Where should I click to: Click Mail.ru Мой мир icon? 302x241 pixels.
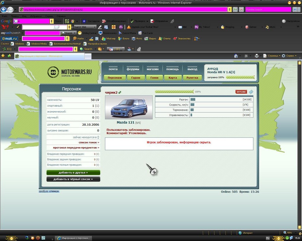(x=104, y=39)
